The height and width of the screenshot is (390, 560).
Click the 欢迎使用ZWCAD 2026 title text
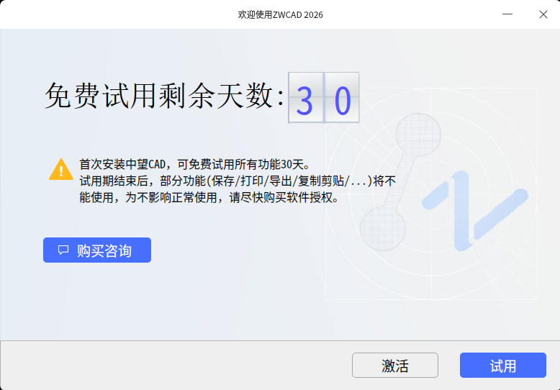pos(280,14)
